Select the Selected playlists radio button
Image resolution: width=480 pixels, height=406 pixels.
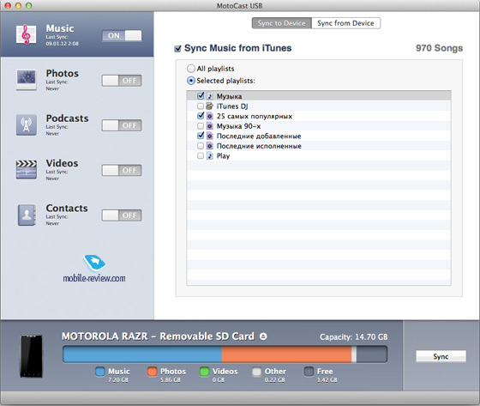point(190,81)
